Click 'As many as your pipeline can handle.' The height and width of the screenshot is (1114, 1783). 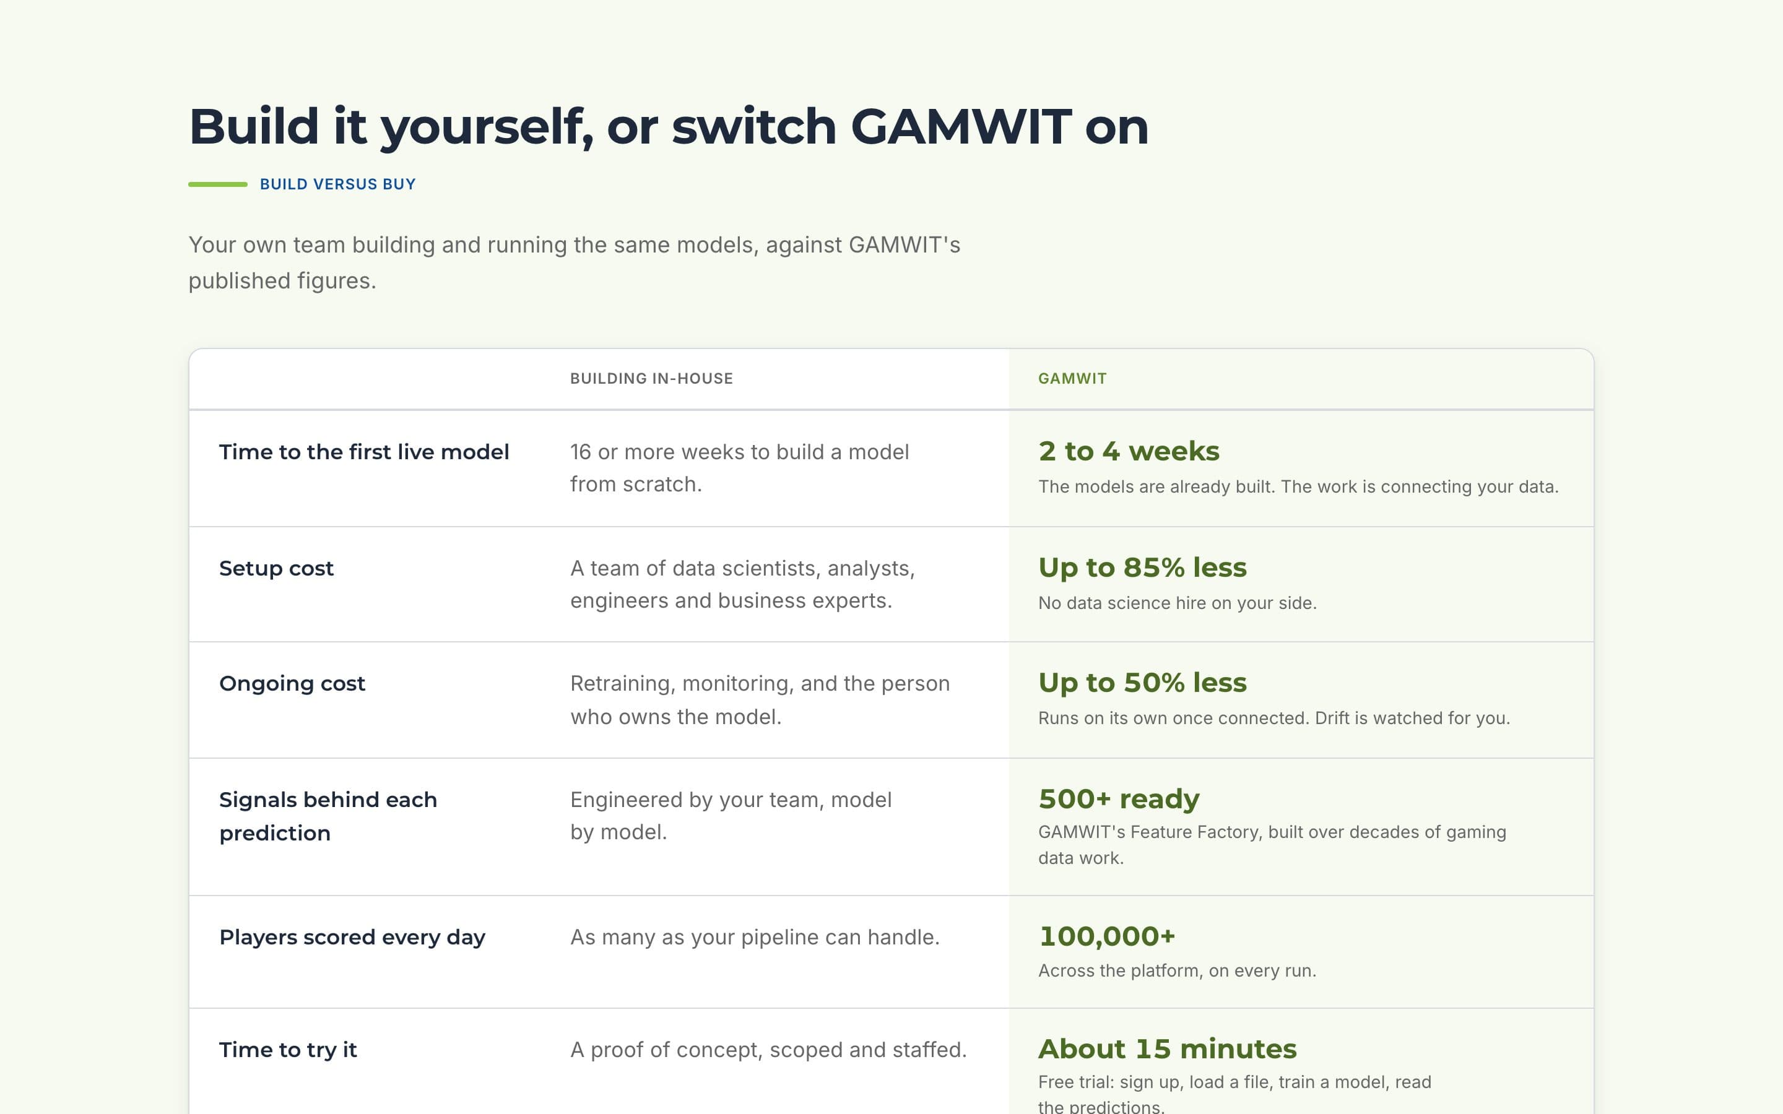(755, 937)
